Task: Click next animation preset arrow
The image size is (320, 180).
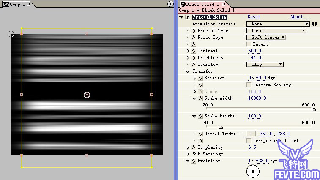Action: coord(317,24)
